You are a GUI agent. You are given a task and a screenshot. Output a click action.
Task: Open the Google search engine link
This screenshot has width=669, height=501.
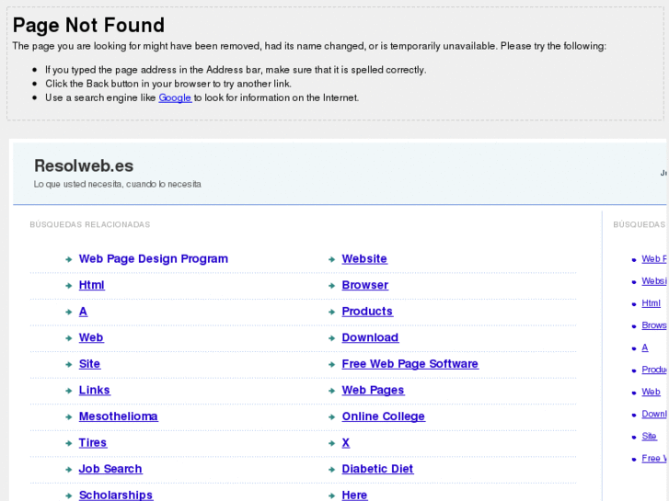tap(175, 97)
